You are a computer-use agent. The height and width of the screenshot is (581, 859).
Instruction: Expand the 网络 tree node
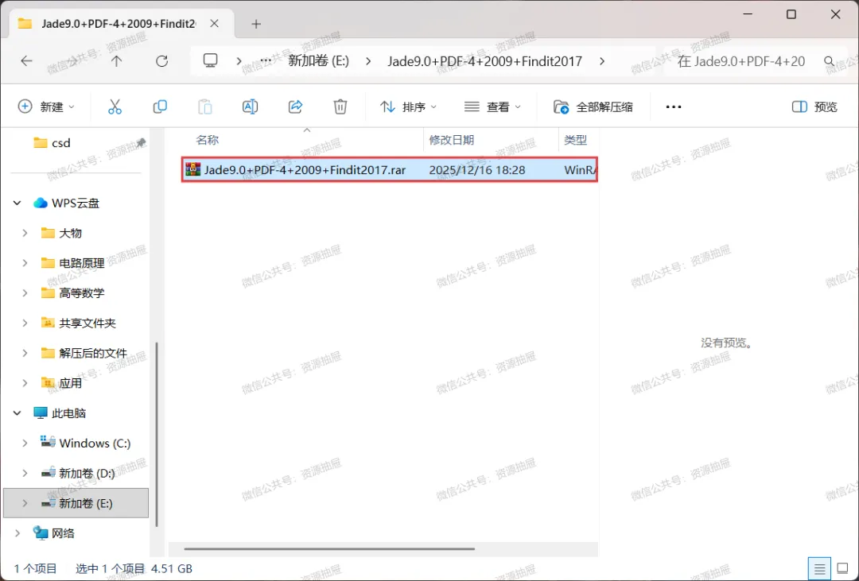[x=17, y=533]
